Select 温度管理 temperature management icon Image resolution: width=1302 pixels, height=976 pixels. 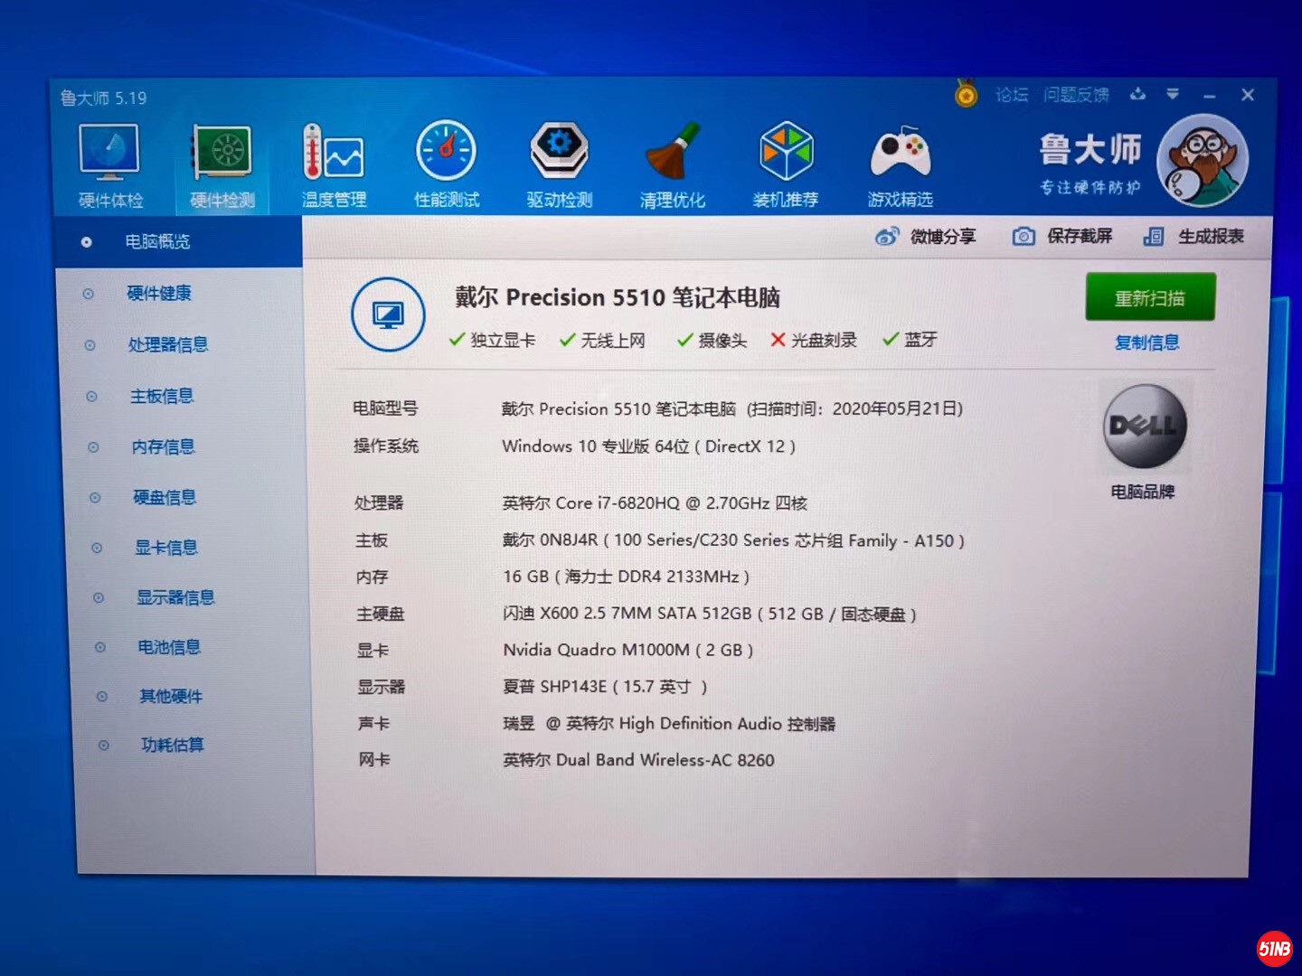(x=334, y=163)
